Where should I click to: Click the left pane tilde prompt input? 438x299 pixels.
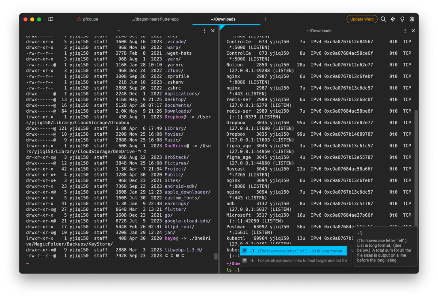[x=27, y=263]
